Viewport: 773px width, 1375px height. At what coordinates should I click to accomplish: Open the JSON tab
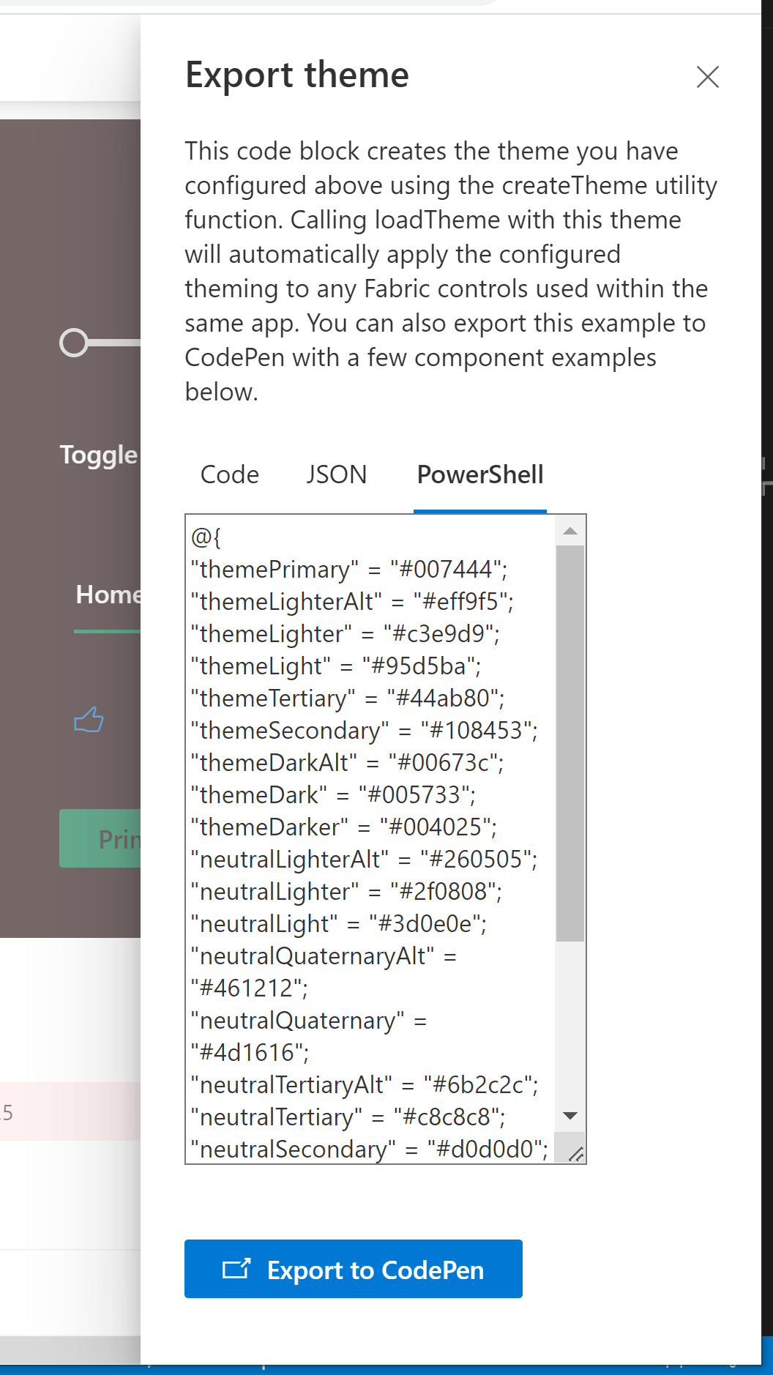337,475
